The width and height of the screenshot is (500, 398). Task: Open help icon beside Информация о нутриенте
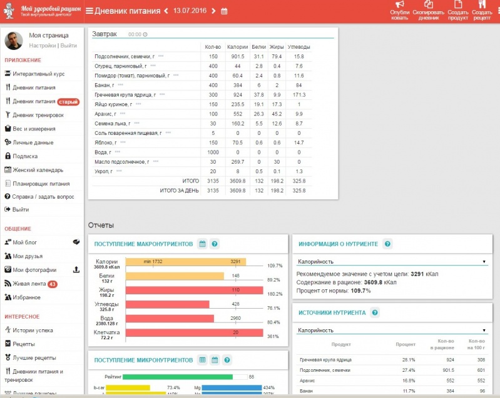coord(387,244)
